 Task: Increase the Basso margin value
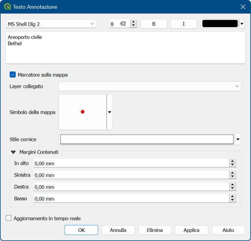(233, 196)
